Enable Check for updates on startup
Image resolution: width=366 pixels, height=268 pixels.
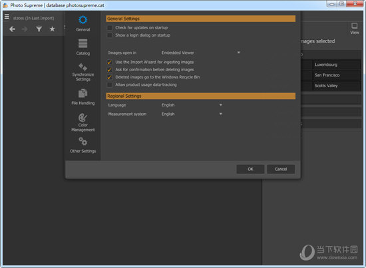110,28
